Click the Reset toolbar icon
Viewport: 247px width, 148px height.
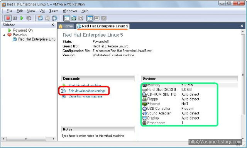(x=29, y=18)
